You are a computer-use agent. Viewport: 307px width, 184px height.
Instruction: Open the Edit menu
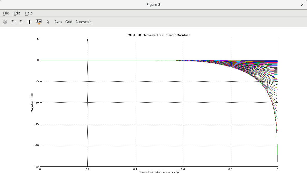17,13
